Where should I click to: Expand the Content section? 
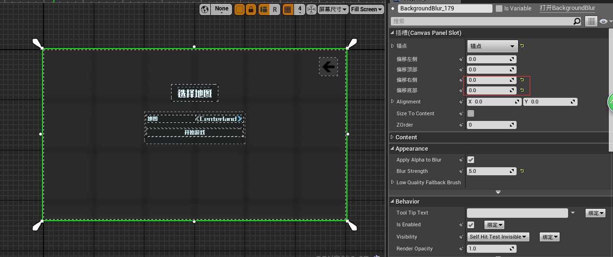pyautogui.click(x=392, y=137)
